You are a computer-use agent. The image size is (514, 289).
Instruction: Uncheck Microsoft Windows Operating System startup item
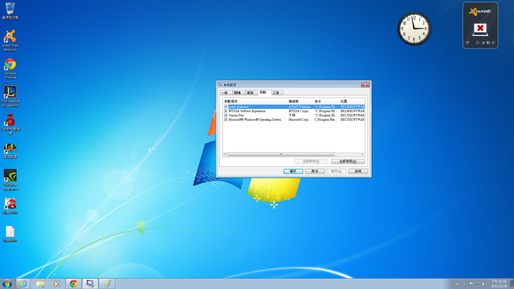(226, 120)
